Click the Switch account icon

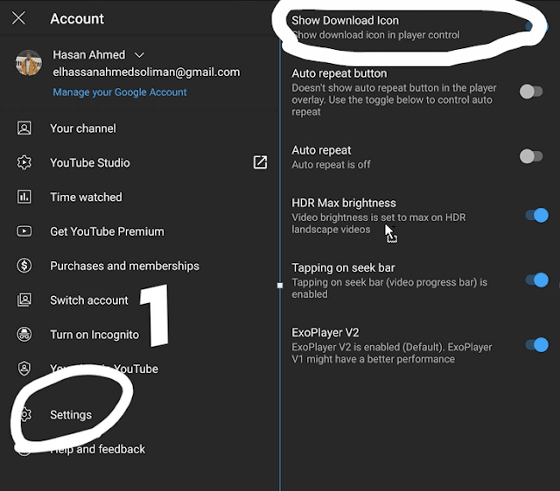(24, 300)
